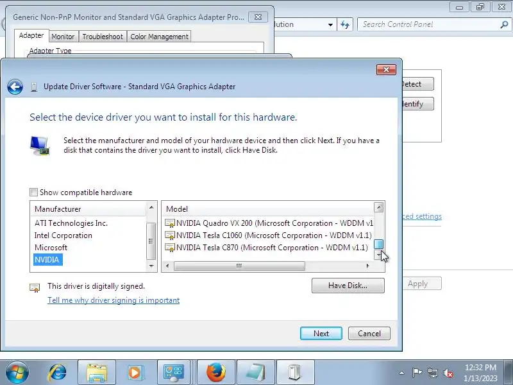
Task: Select Microsoft manufacturer
Action: pos(51,248)
